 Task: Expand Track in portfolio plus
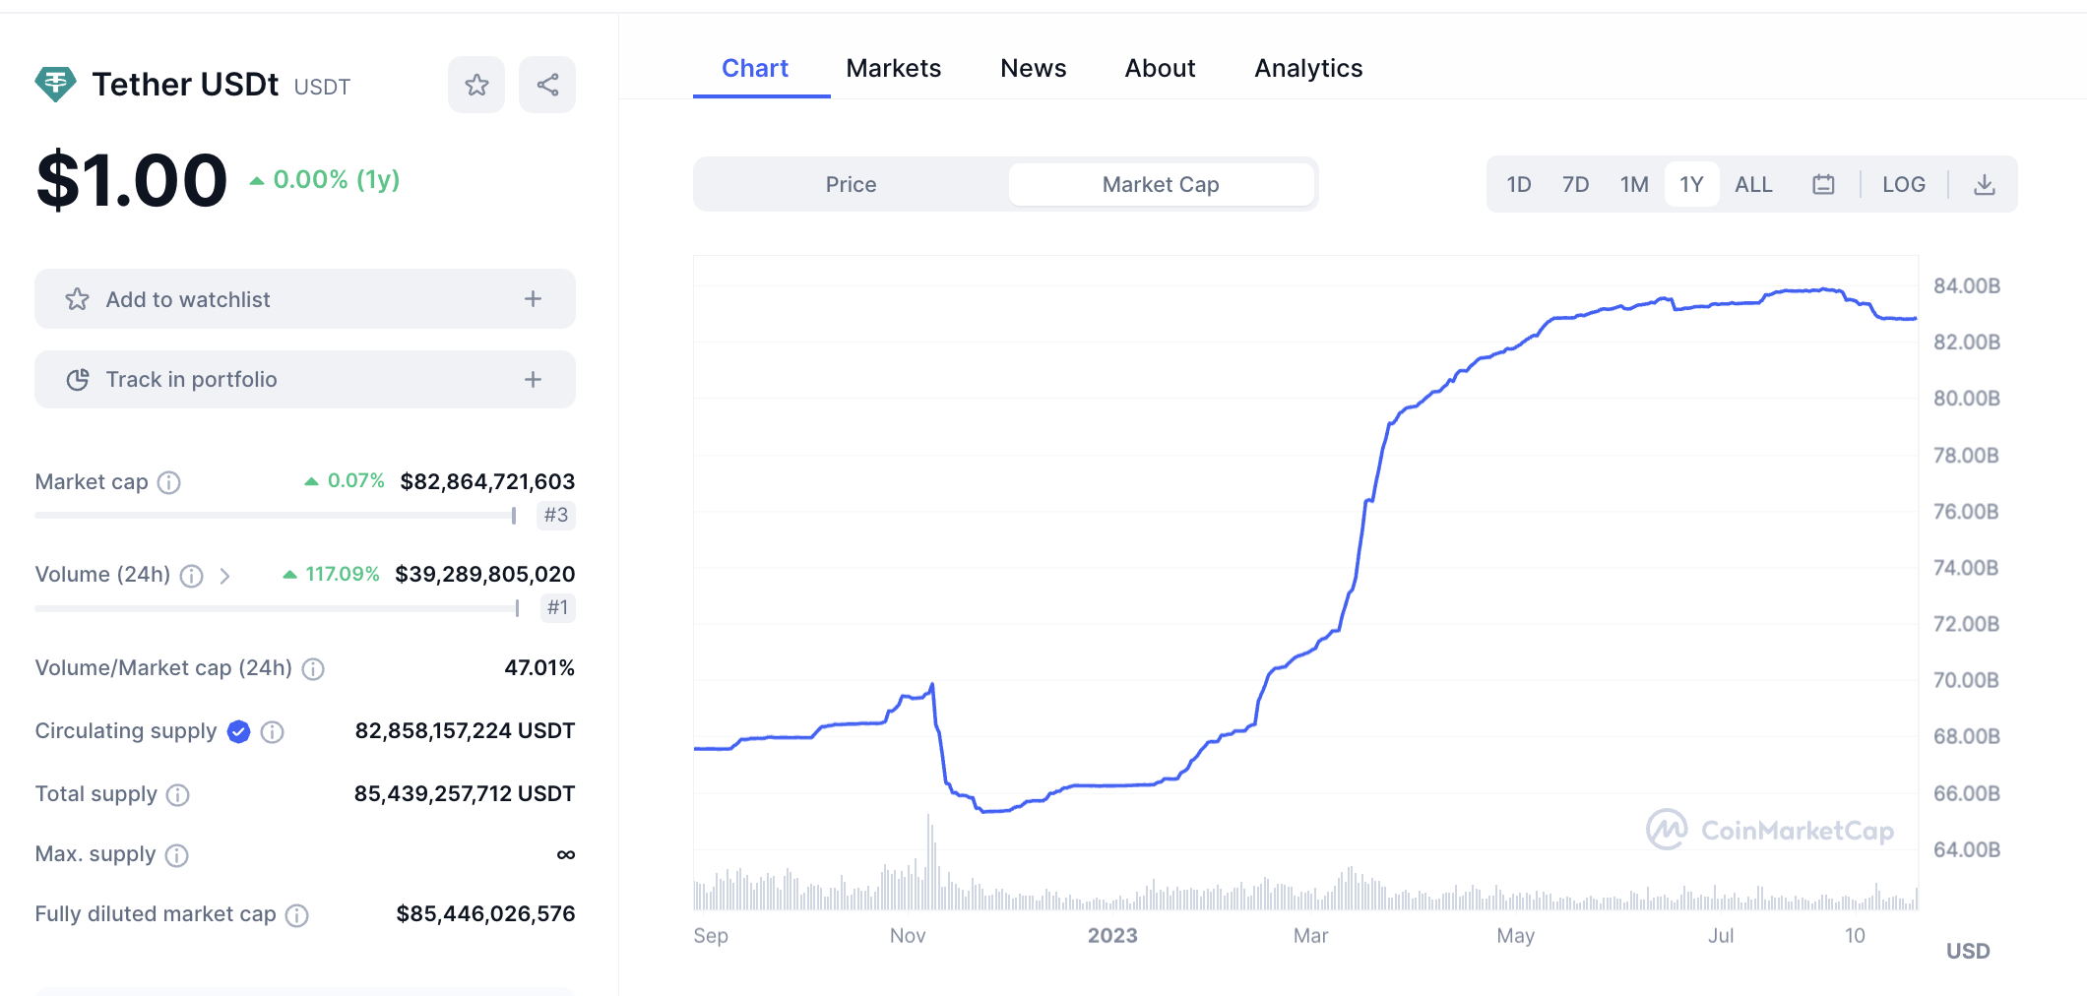click(533, 379)
